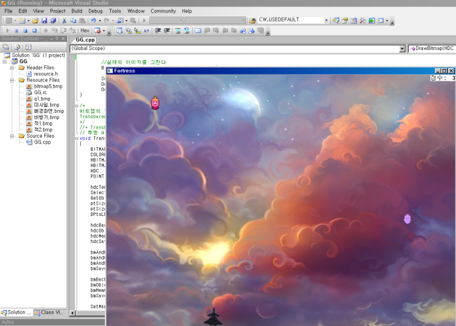Image resolution: width=456 pixels, height=326 pixels.
Task: Click the Comment Out Selected Lines icon
Action: [x=178, y=31]
